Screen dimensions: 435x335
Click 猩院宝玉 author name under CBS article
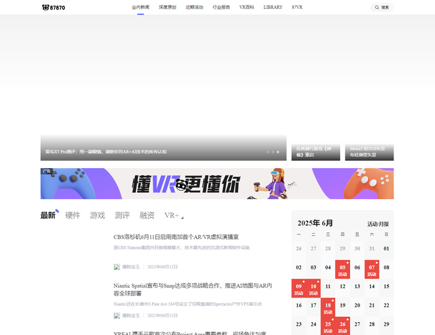coord(131,267)
